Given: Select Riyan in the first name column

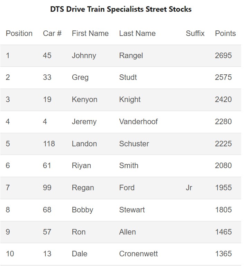Looking at the screenshot, I should [x=81, y=166].
